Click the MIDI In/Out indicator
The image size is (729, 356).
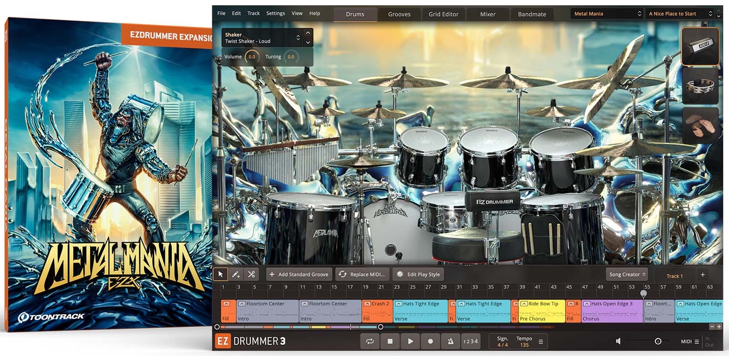pyautogui.click(x=709, y=342)
